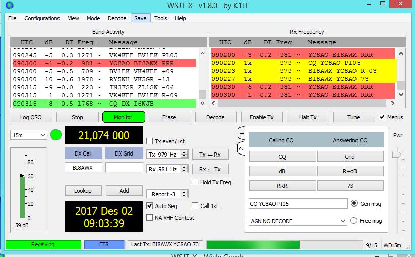Click the dB message button

pos(282,171)
